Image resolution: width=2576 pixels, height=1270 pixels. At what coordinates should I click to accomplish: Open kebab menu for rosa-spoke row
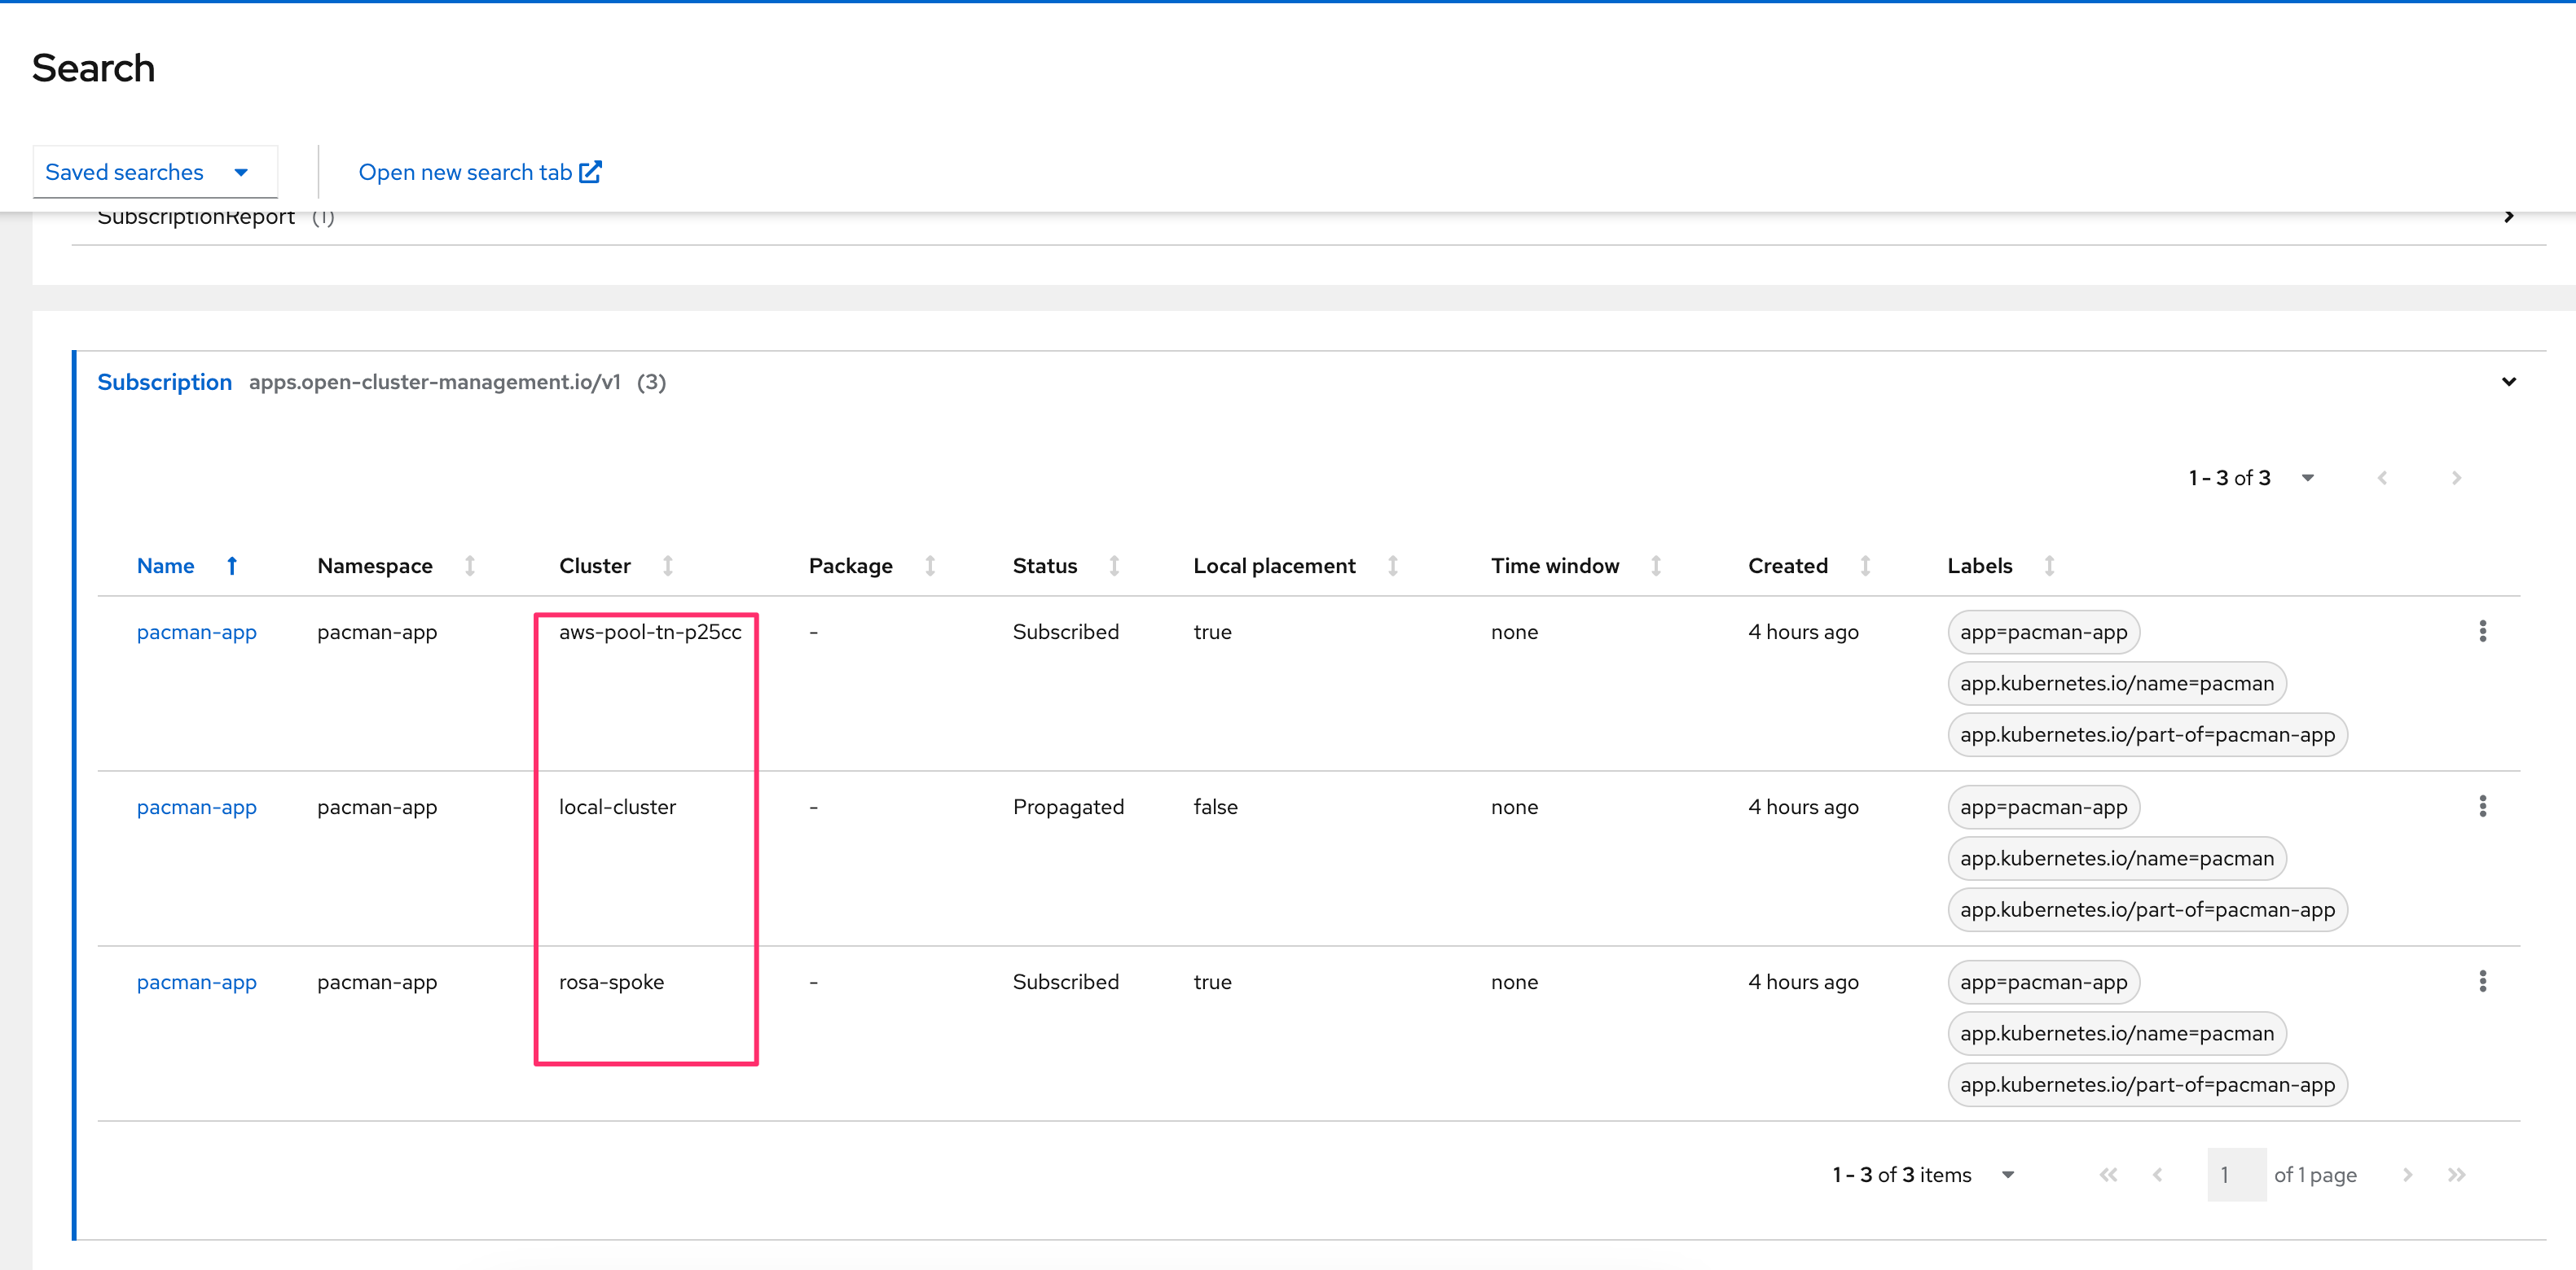(2482, 980)
